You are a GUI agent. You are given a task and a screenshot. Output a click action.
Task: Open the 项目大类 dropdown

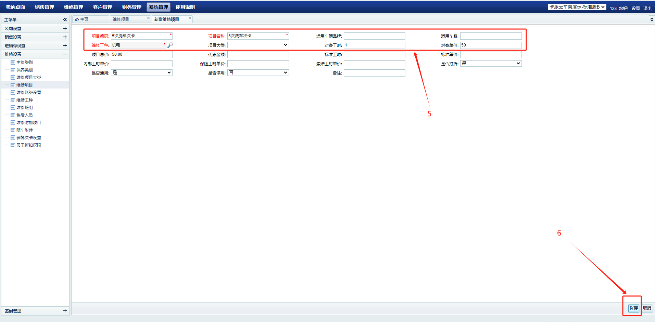click(258, 45)
